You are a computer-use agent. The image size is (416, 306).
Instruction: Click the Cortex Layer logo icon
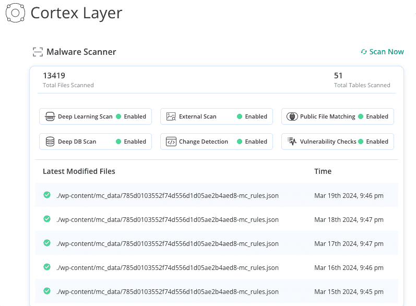(15, 13)
